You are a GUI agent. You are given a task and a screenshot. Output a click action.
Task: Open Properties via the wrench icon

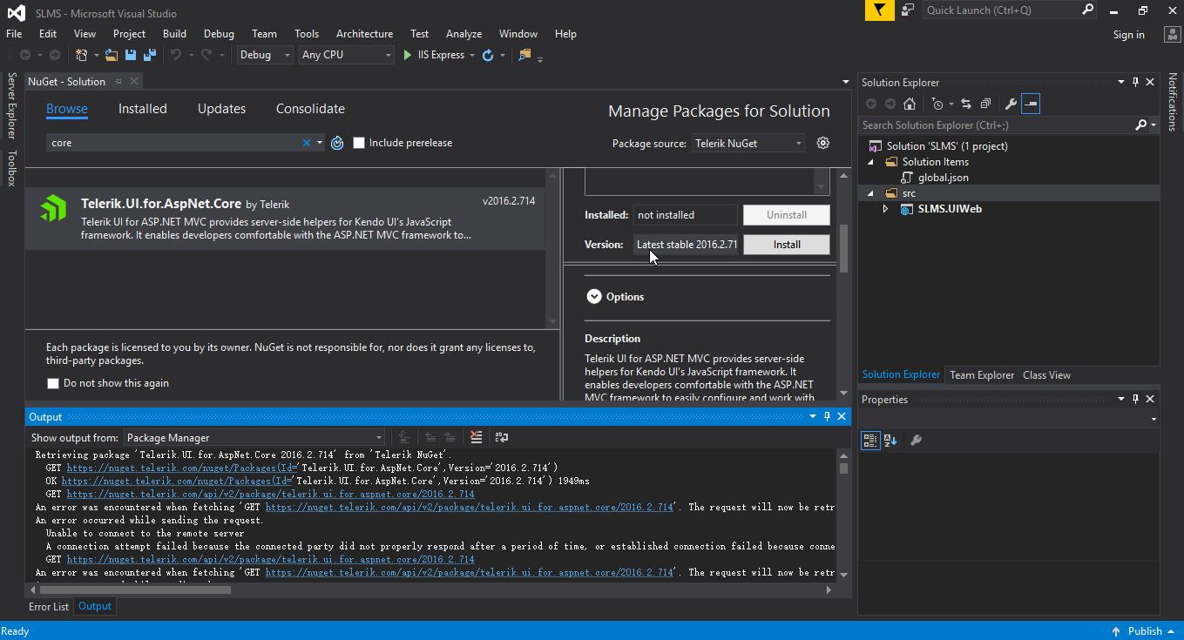pyautogui.click(x=1011, y=104)
